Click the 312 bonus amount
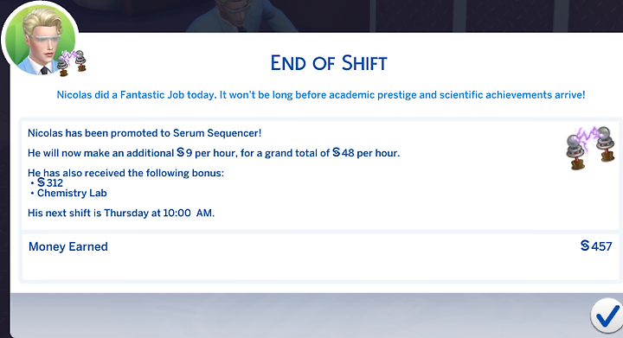This screenshot has height=338, width=623. [55, 183]
